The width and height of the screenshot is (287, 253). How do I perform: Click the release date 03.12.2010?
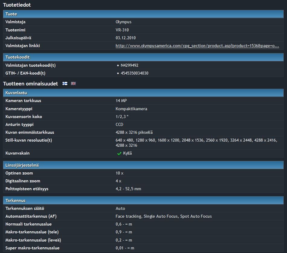point(126,38)
